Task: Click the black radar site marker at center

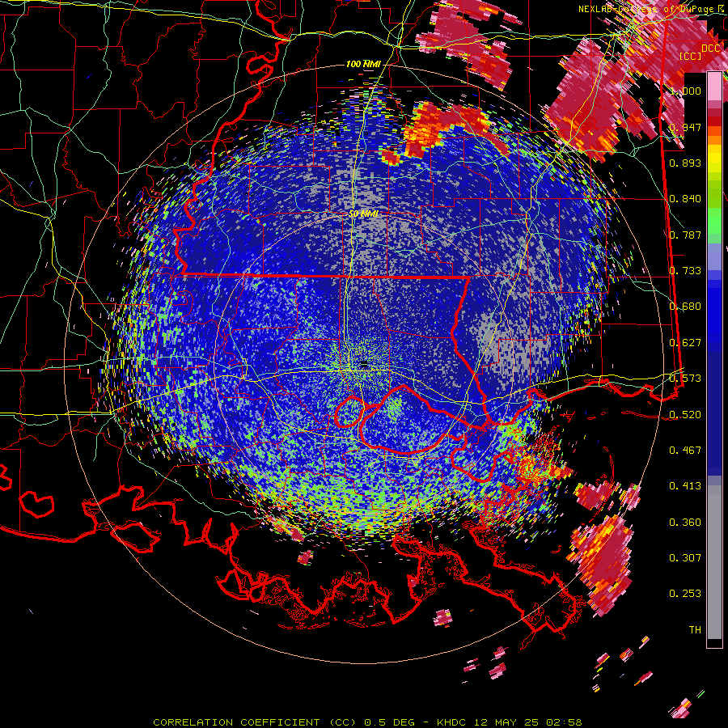Action: (364, 365)
